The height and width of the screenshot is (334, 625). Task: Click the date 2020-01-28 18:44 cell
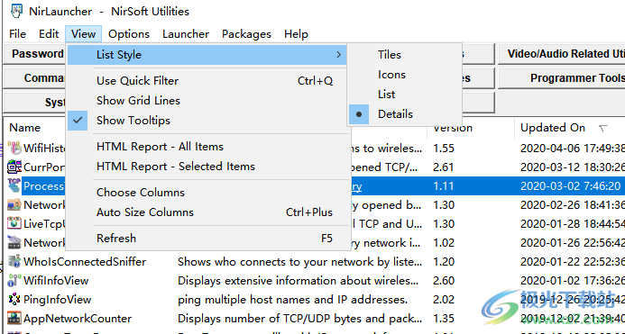(x=573, y=224)
